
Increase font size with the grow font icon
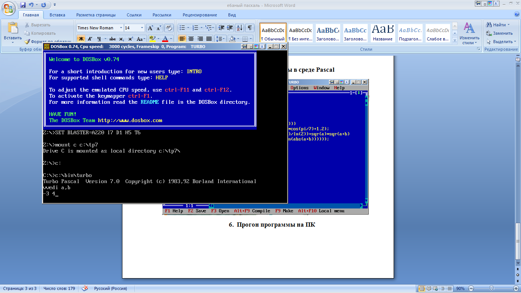pyautogui.click(x=150, y=28)
